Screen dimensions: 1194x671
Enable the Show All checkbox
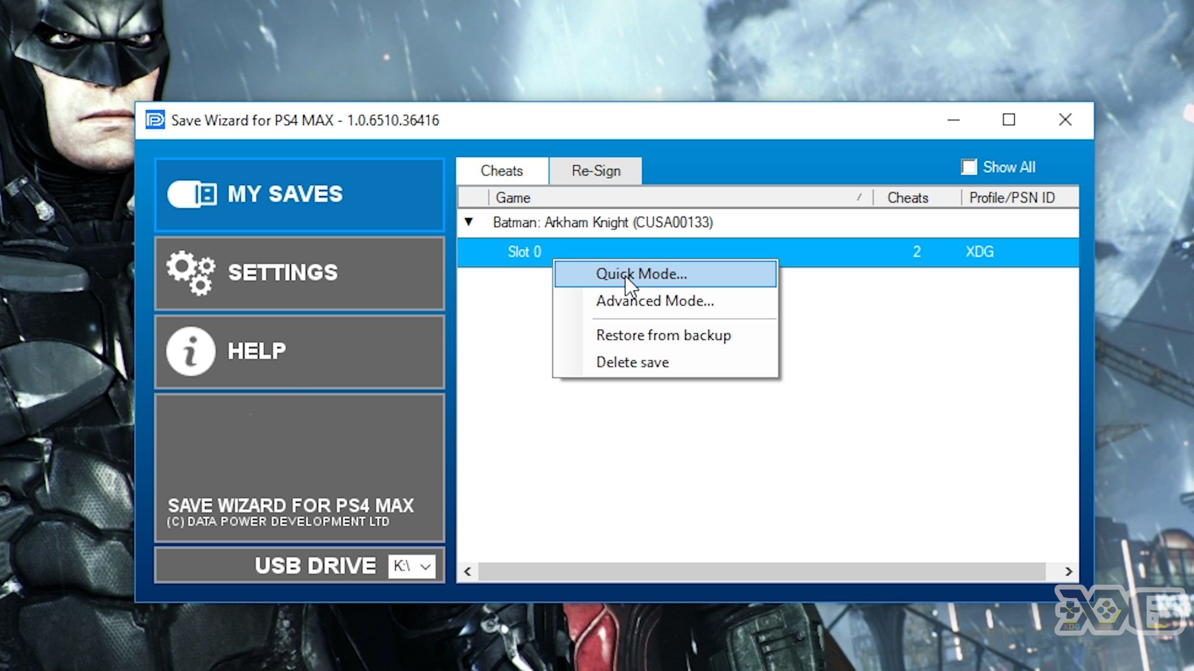[x=969, y=167]
